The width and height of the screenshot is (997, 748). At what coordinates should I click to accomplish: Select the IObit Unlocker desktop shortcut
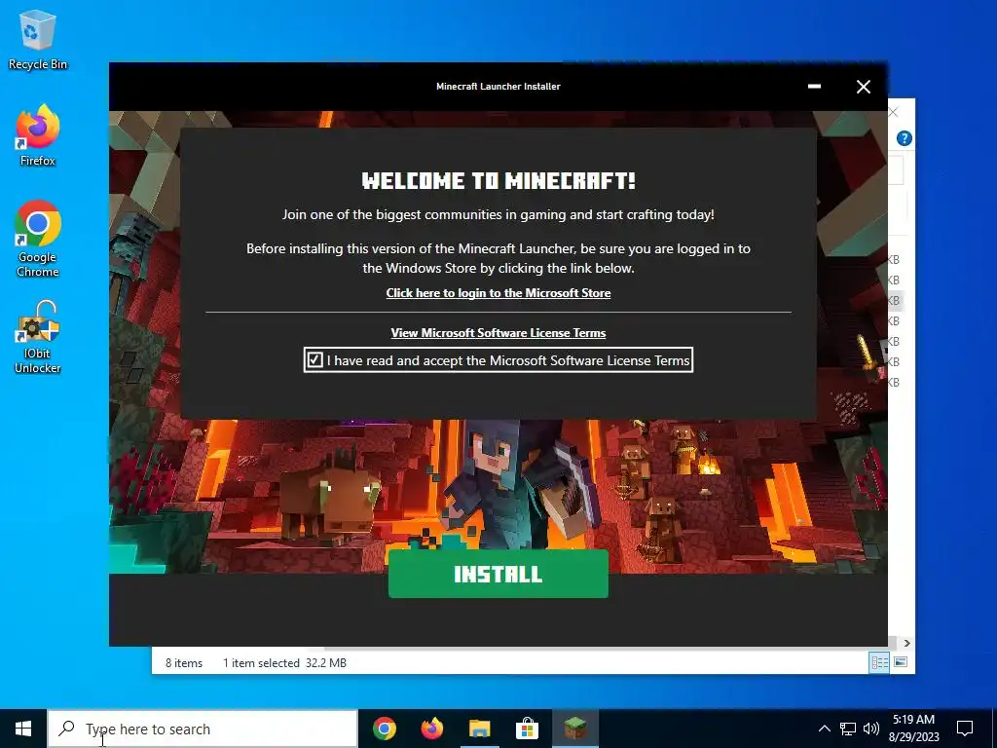click(38, 336)
